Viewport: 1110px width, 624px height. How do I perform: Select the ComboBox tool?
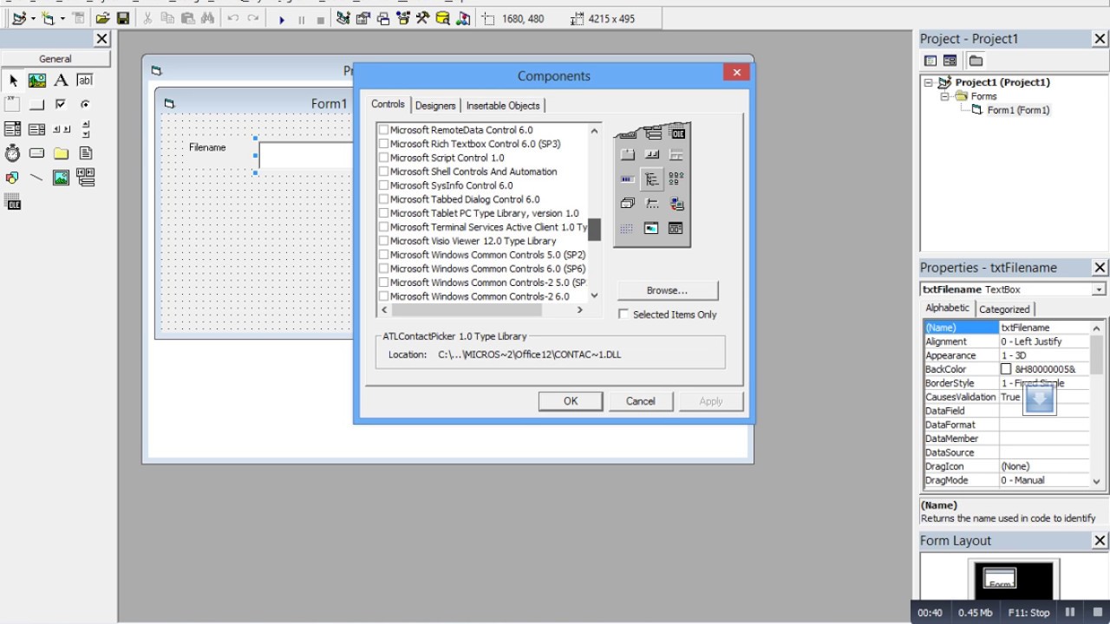click(13, 129)
